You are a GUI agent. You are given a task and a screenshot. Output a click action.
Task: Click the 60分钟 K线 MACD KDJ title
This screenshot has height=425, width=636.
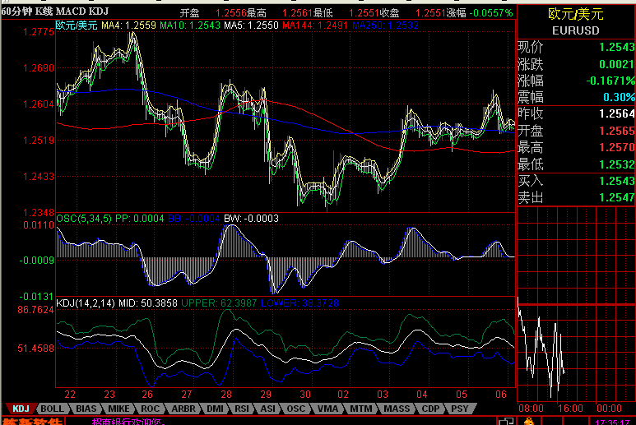coord(55,12)
